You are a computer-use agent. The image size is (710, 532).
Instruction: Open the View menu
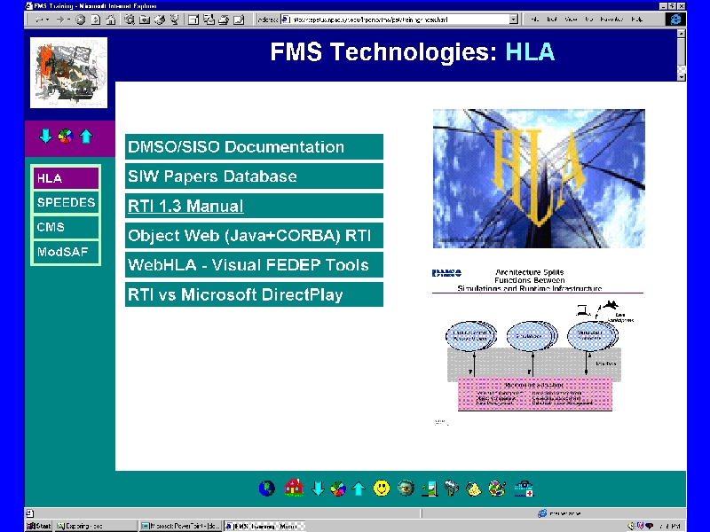(x=571, y=20)
